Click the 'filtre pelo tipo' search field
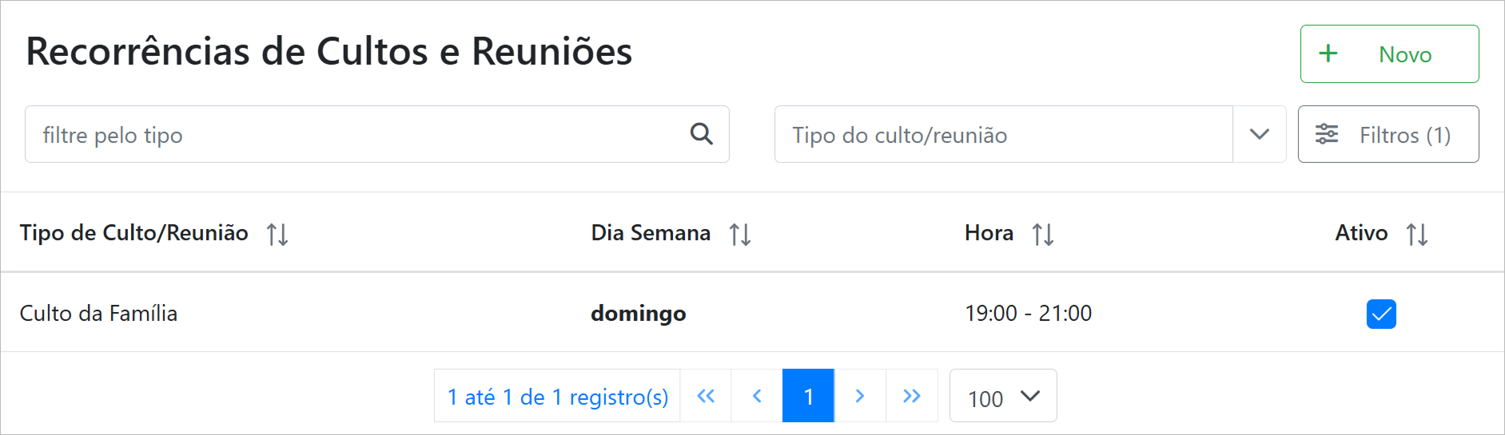The width and height of the screenshot is (1505, 435). [x=352, y=135]
